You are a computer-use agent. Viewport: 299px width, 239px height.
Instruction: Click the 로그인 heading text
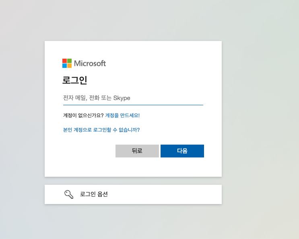click(75, 80)
